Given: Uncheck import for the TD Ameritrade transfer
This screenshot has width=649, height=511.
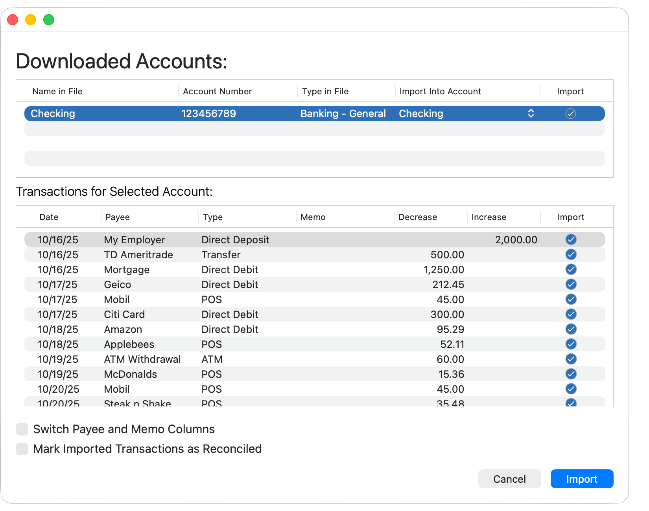Looking at the screenshot, I should (571, 254).
